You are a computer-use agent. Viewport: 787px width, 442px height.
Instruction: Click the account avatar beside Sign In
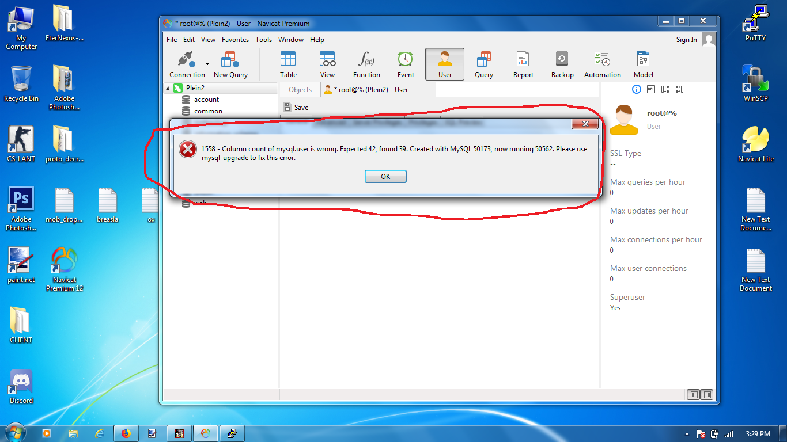click(709, 40)
